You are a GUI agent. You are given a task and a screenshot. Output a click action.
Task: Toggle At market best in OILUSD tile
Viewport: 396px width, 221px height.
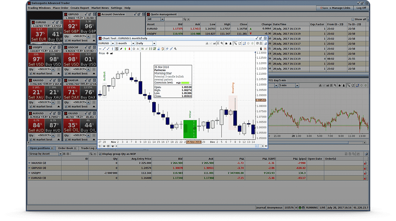66,140
